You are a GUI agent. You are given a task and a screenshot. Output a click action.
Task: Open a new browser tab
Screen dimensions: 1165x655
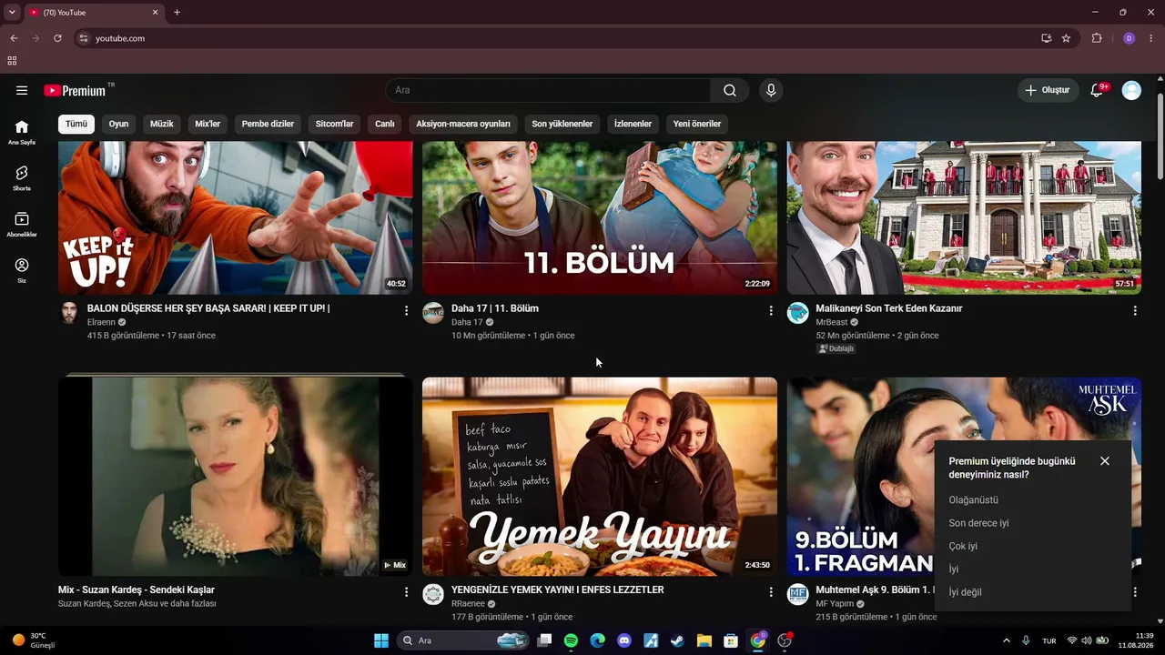[x=177, y=13]
